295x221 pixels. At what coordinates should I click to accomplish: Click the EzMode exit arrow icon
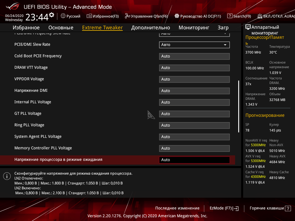click(x=236, y=208)
